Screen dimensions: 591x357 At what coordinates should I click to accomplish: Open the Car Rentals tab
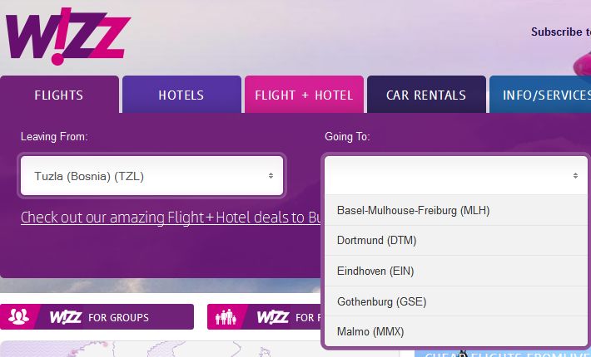(426, 95)
